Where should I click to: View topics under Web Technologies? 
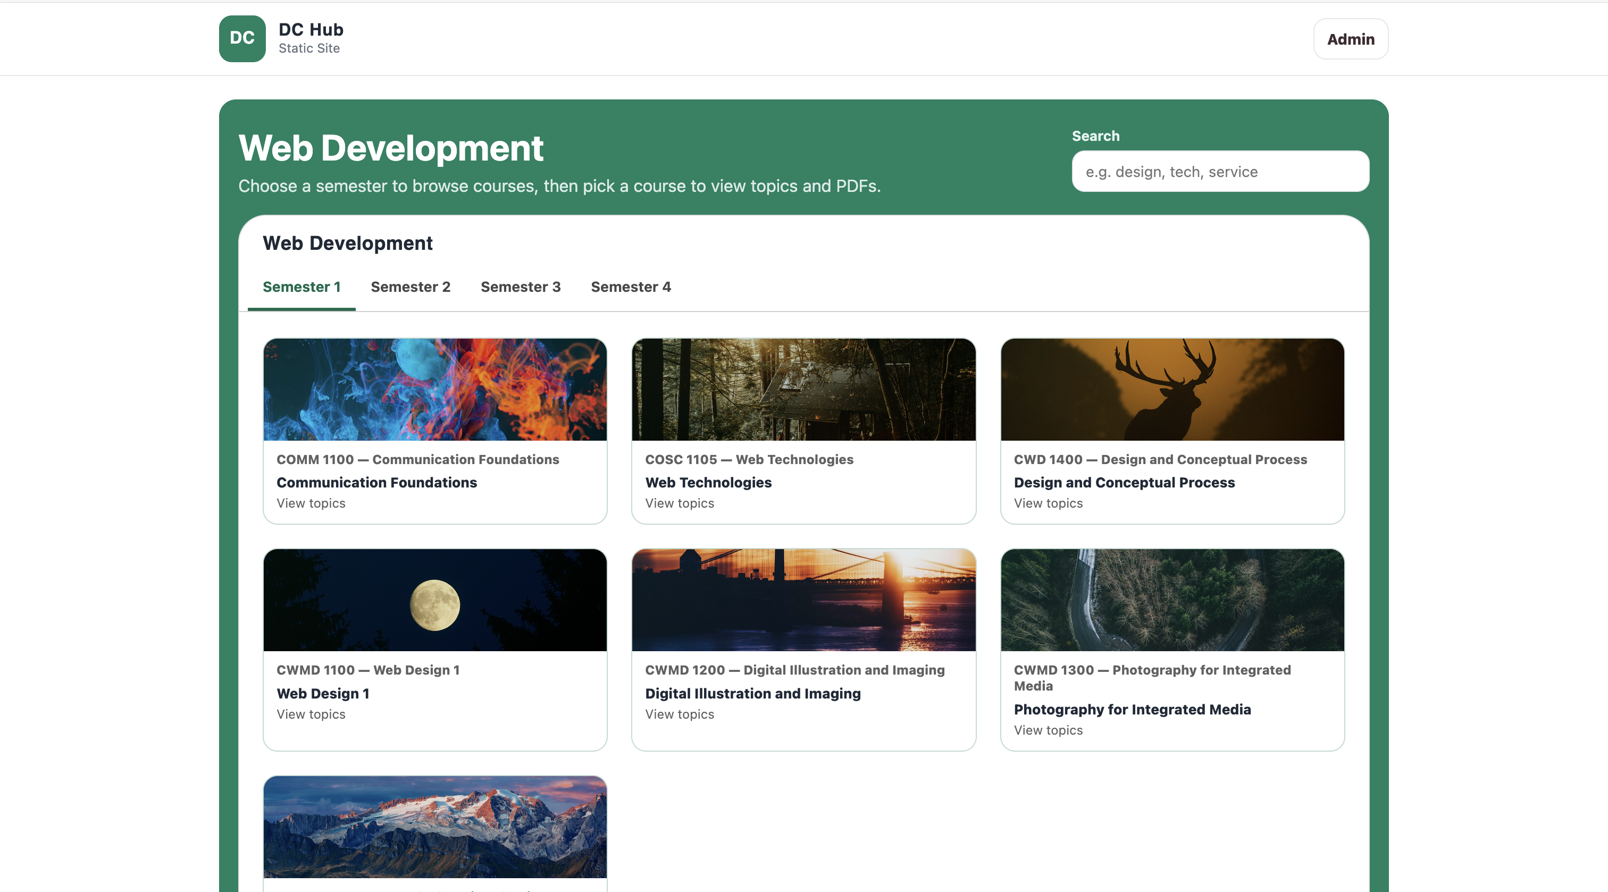tap(679, 503)
